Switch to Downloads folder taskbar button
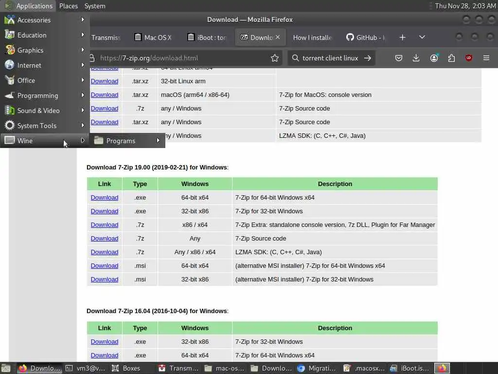 click(270, 368)
